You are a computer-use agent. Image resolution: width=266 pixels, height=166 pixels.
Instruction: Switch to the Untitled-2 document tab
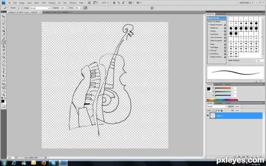click(57, 12)
